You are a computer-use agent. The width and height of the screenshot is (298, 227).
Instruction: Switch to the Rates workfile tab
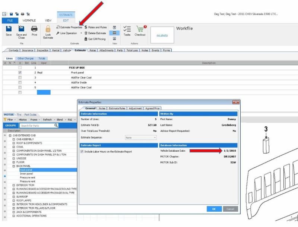coord(93,50)
